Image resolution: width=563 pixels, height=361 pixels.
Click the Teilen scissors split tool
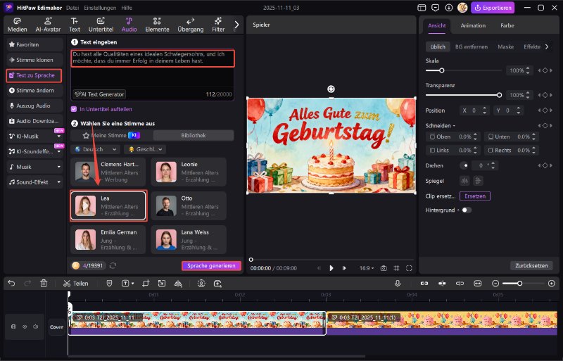point(75,283)
